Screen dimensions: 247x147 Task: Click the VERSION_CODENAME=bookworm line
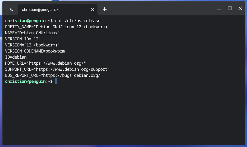[35, 51]
